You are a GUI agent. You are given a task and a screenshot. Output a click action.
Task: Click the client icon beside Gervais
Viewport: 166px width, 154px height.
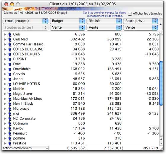click(10, 74)
